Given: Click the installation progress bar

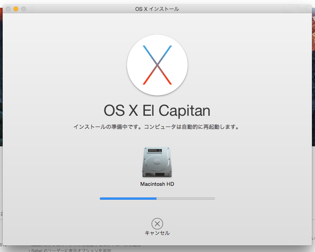Looking at the screenshot, I should [157, 199].
